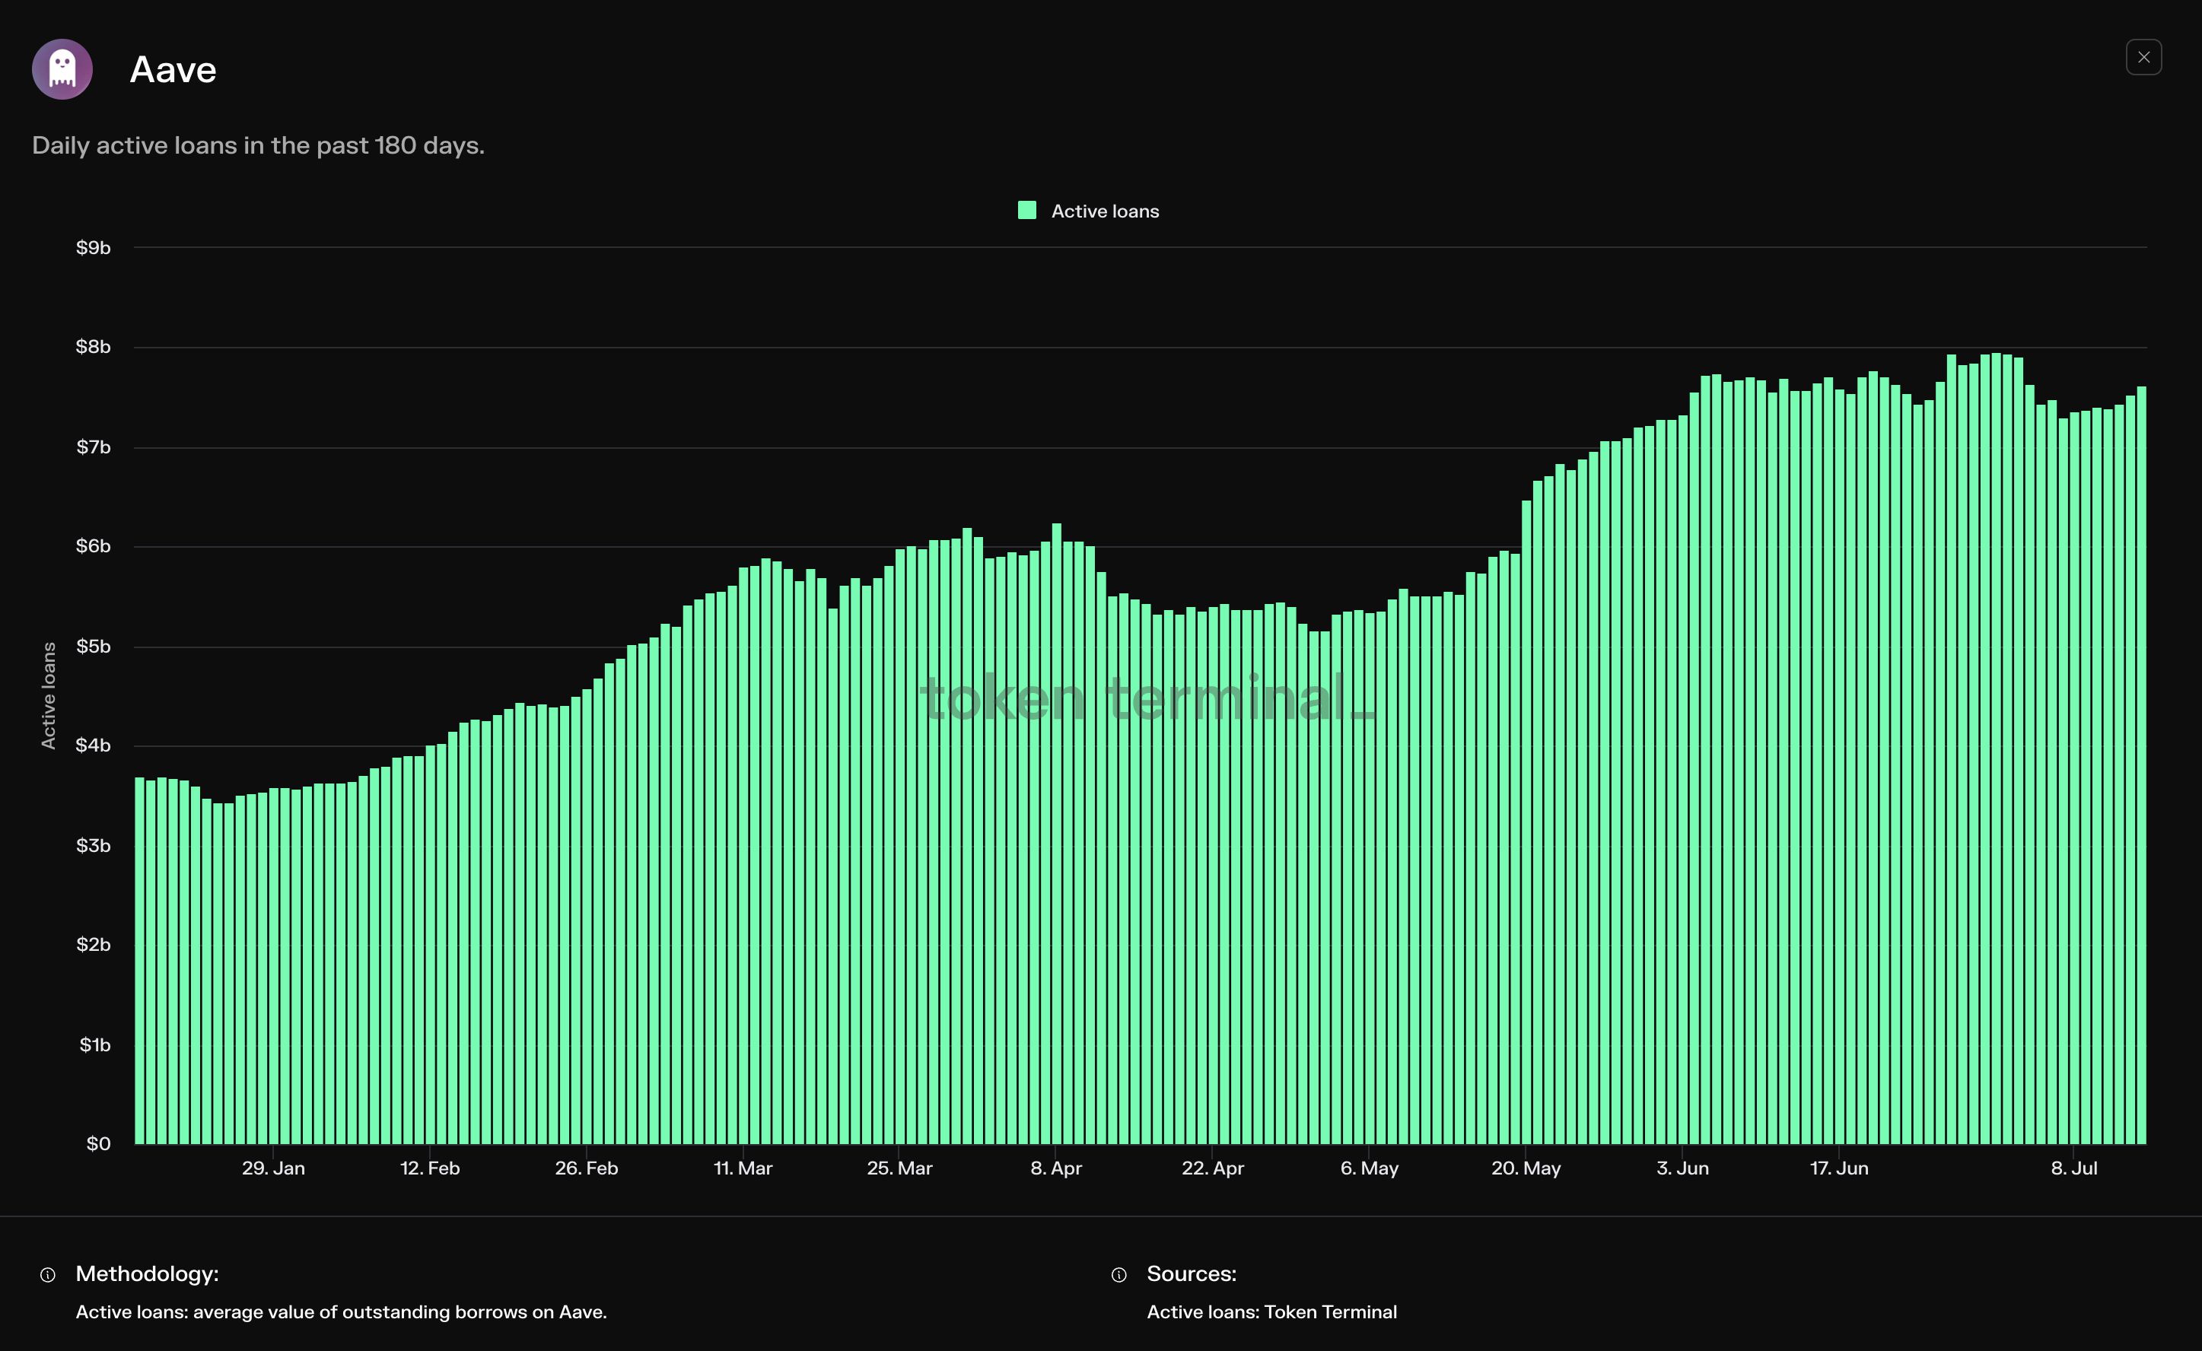Click the 12. Feb date label
This screenshot has height=1351, width=2202.
click(x=430, y=1168)
